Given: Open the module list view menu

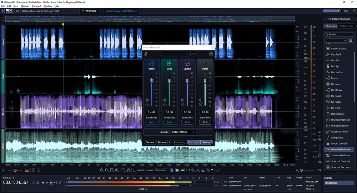Looking at the screenshot, I should (351, 41).
